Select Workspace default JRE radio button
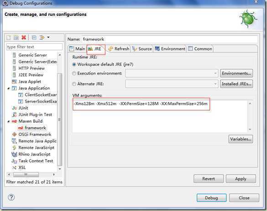 click(x=74, y=65)
